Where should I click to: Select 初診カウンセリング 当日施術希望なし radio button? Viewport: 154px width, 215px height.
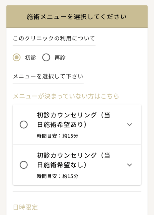(x=24, y=165)
